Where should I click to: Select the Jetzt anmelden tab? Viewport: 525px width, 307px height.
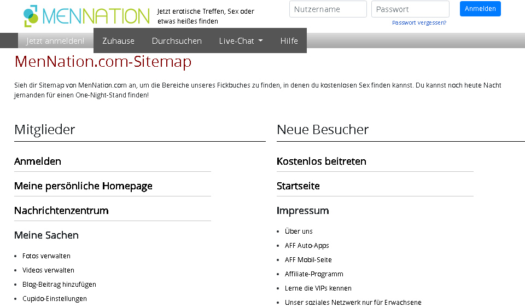point(55,41)
